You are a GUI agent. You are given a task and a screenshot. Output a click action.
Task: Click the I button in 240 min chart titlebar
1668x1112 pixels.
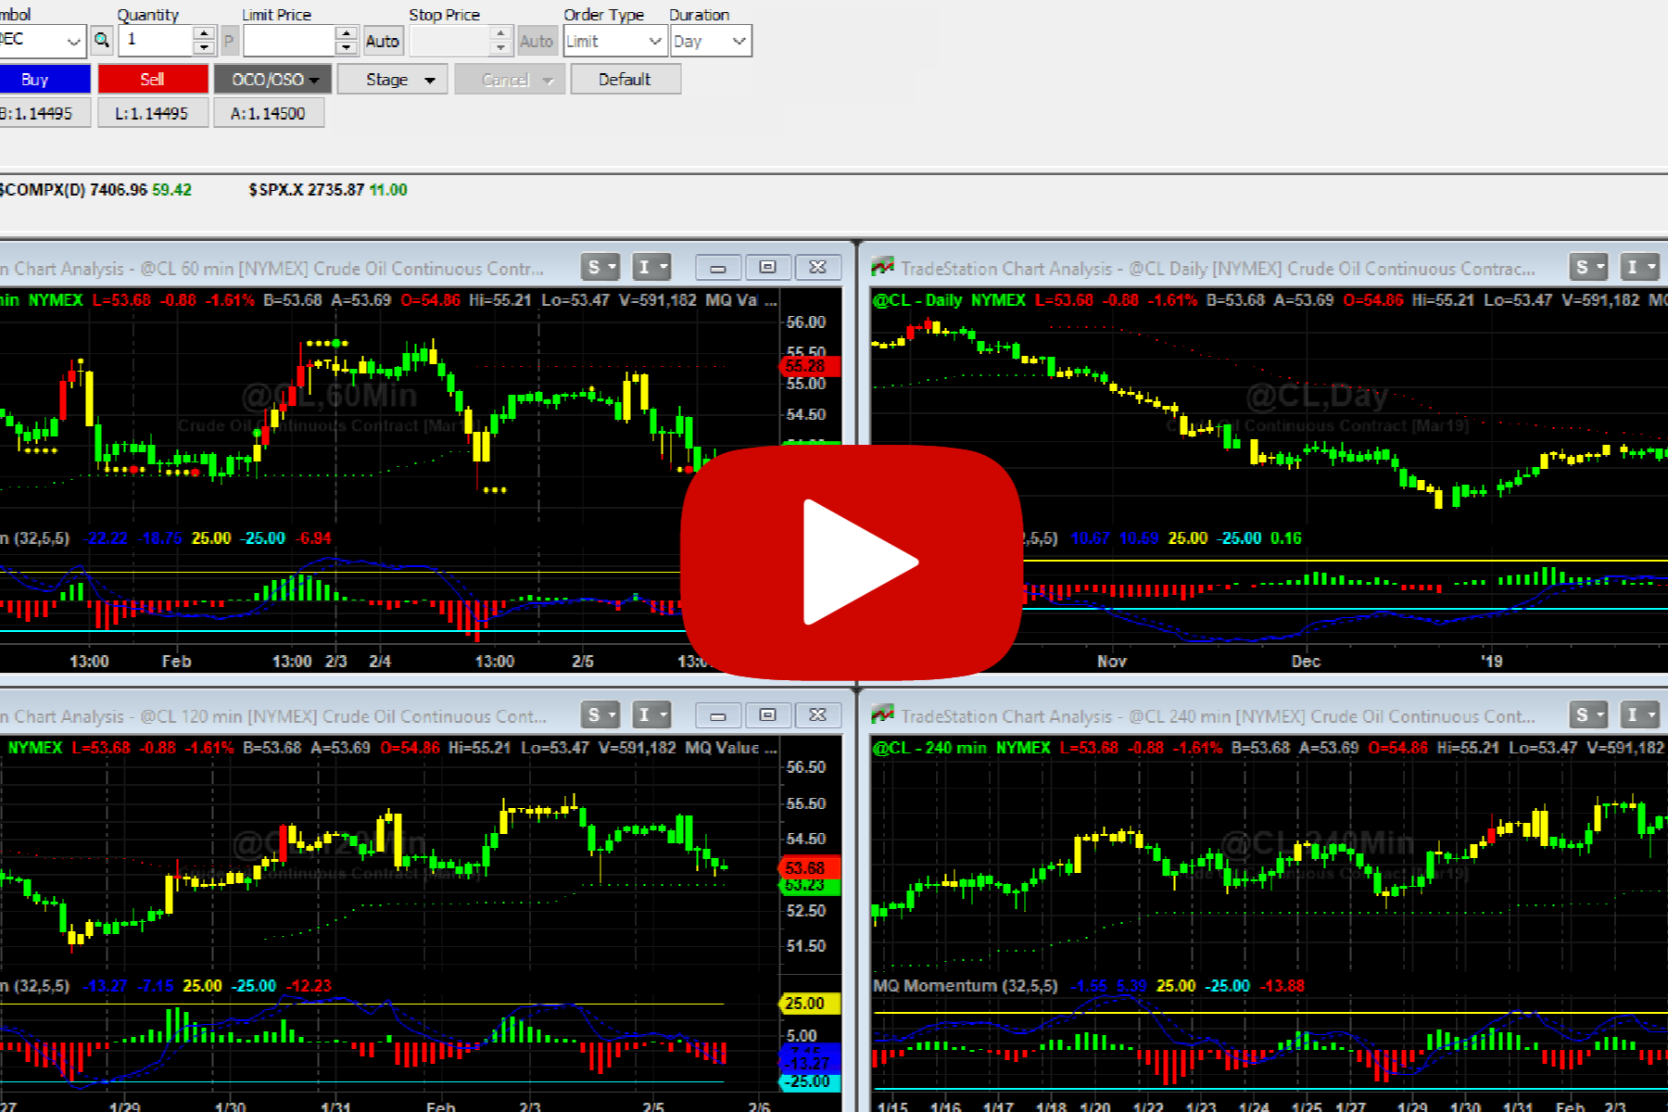(x=1639, y=715)
